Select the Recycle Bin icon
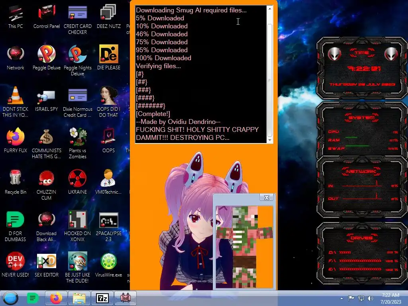The height and width of the screenshot is (306, 408). click(16, 182)
